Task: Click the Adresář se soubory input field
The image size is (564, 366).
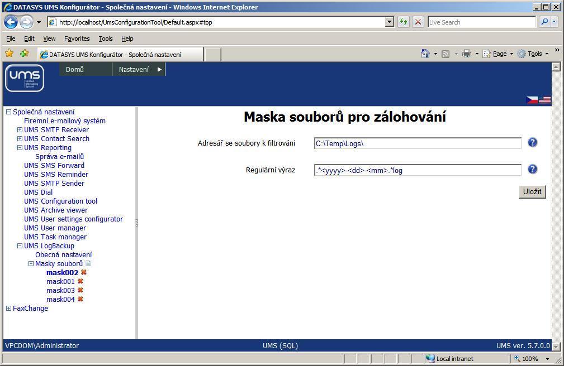Action: (418, 143)
